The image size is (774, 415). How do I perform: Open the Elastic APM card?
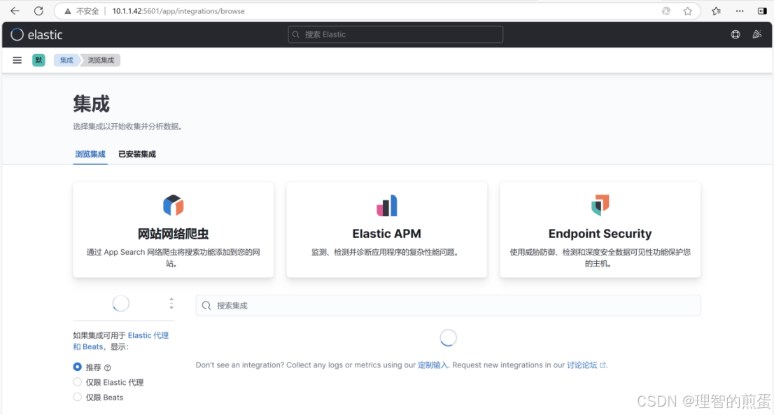pyautogui.click(x=386, y=230)
